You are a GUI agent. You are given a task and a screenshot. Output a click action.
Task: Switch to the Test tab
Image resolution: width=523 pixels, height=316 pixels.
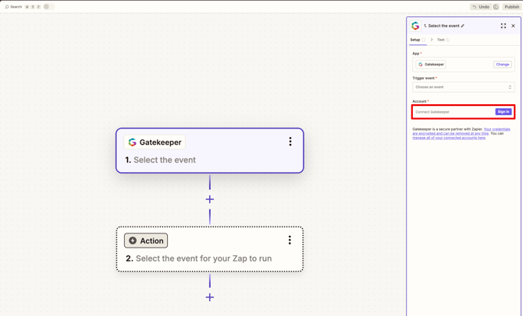click(x=443, y=40)
